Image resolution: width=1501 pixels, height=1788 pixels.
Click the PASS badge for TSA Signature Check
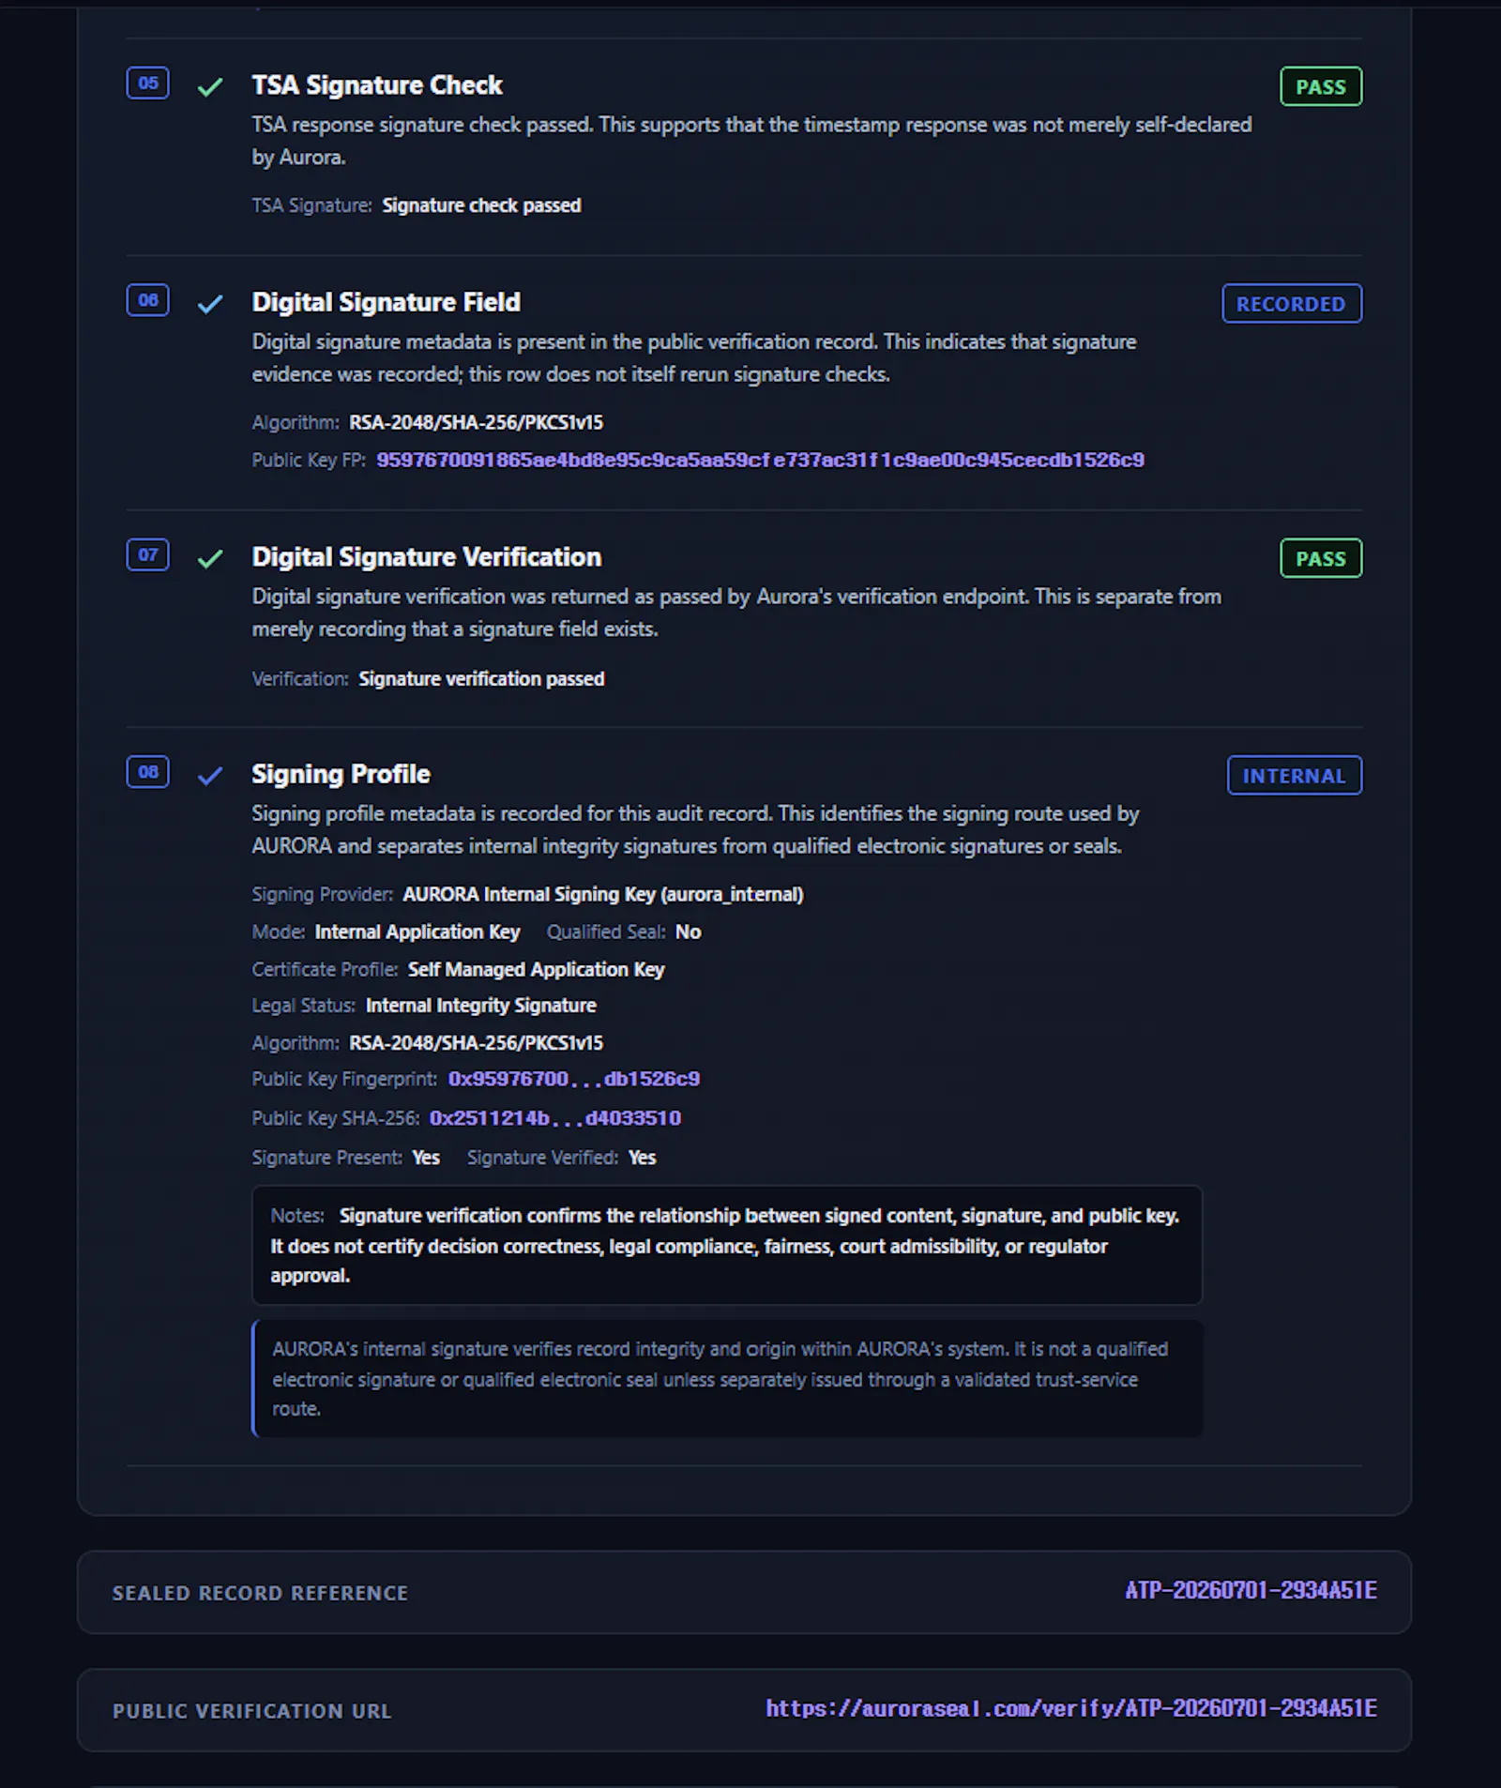point(1321,87)
